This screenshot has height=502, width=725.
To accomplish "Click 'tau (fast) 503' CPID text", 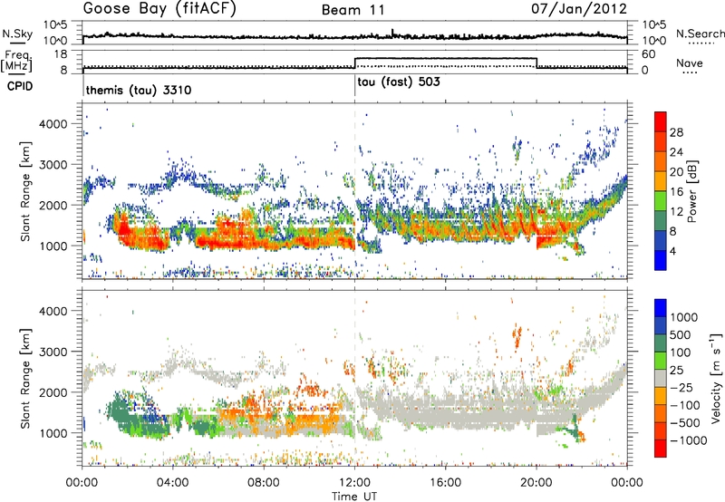I will (399, 82).
